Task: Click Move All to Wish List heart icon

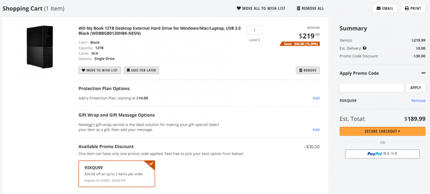Action: (x=239, y=9)
